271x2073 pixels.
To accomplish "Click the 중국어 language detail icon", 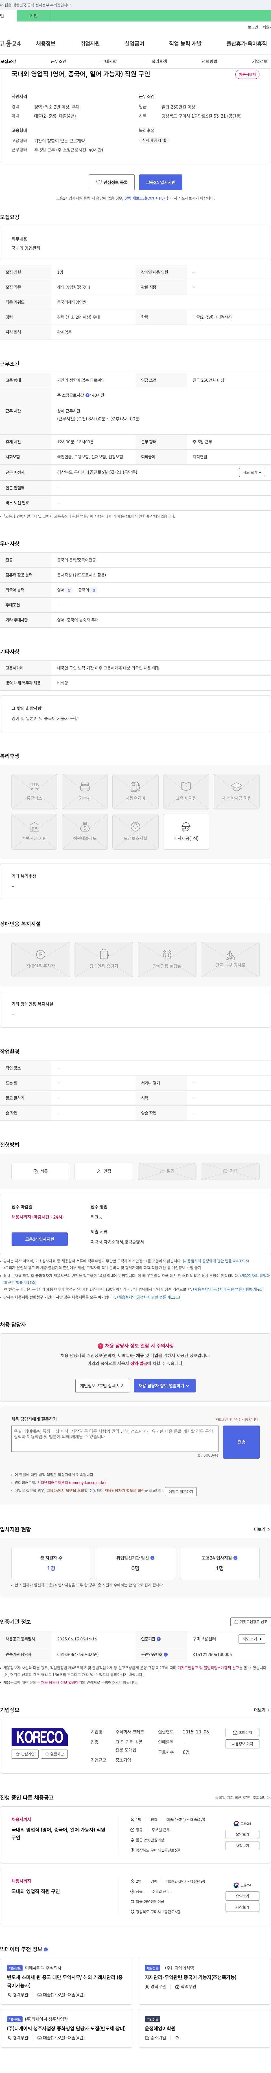I will [x=94, y=590].
